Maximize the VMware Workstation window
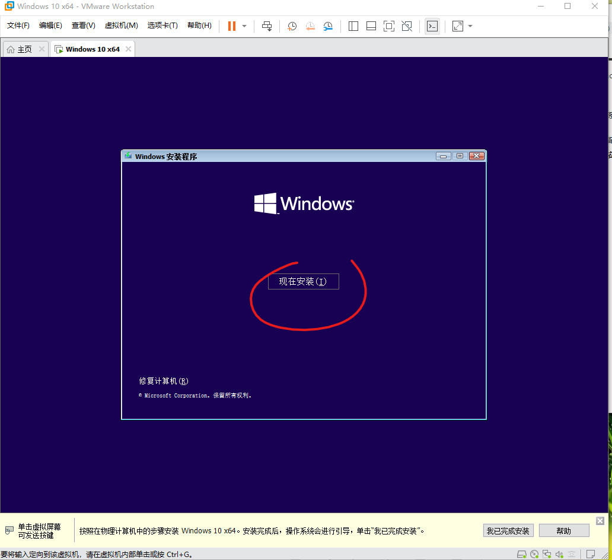This screenshot has width=612, height=560. pos(568,7)
